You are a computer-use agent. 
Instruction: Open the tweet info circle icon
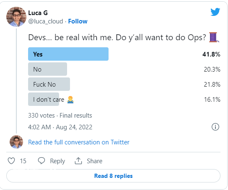click(215, 127)
